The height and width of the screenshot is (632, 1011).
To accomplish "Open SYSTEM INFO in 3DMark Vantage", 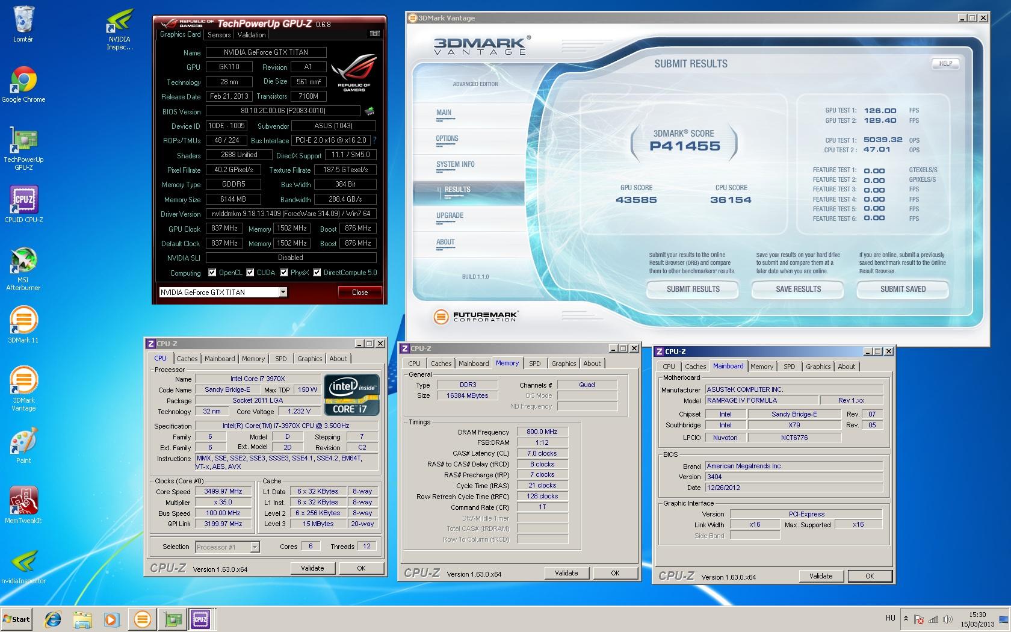I will click(x=456, y=164).
